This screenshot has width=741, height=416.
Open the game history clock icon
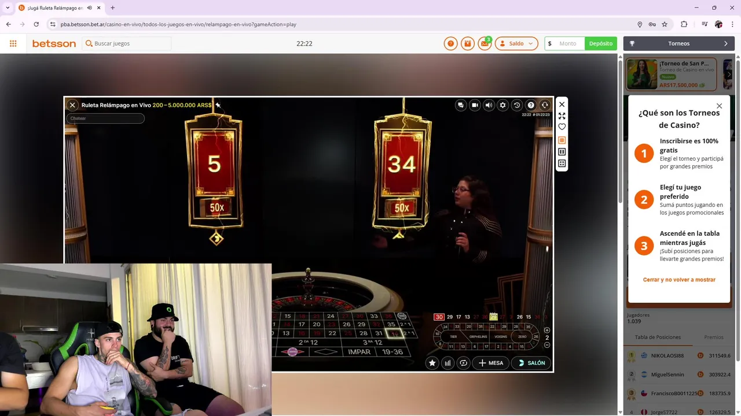tap(517, 105)
